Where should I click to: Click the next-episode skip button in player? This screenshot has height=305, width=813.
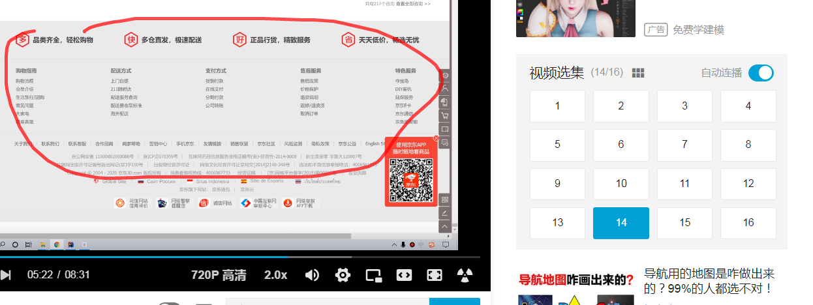(5, 274)
